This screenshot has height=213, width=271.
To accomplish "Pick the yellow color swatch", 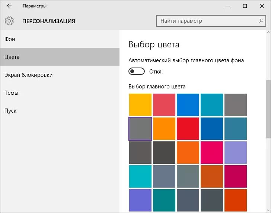I will (x=140, y=105).
